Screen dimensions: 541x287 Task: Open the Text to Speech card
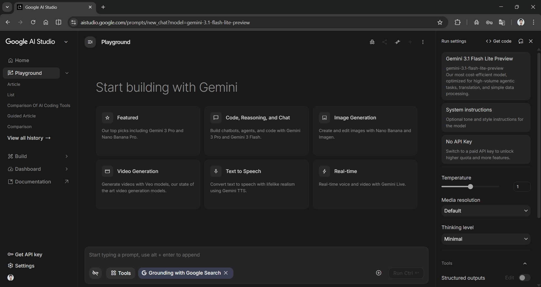257,184
